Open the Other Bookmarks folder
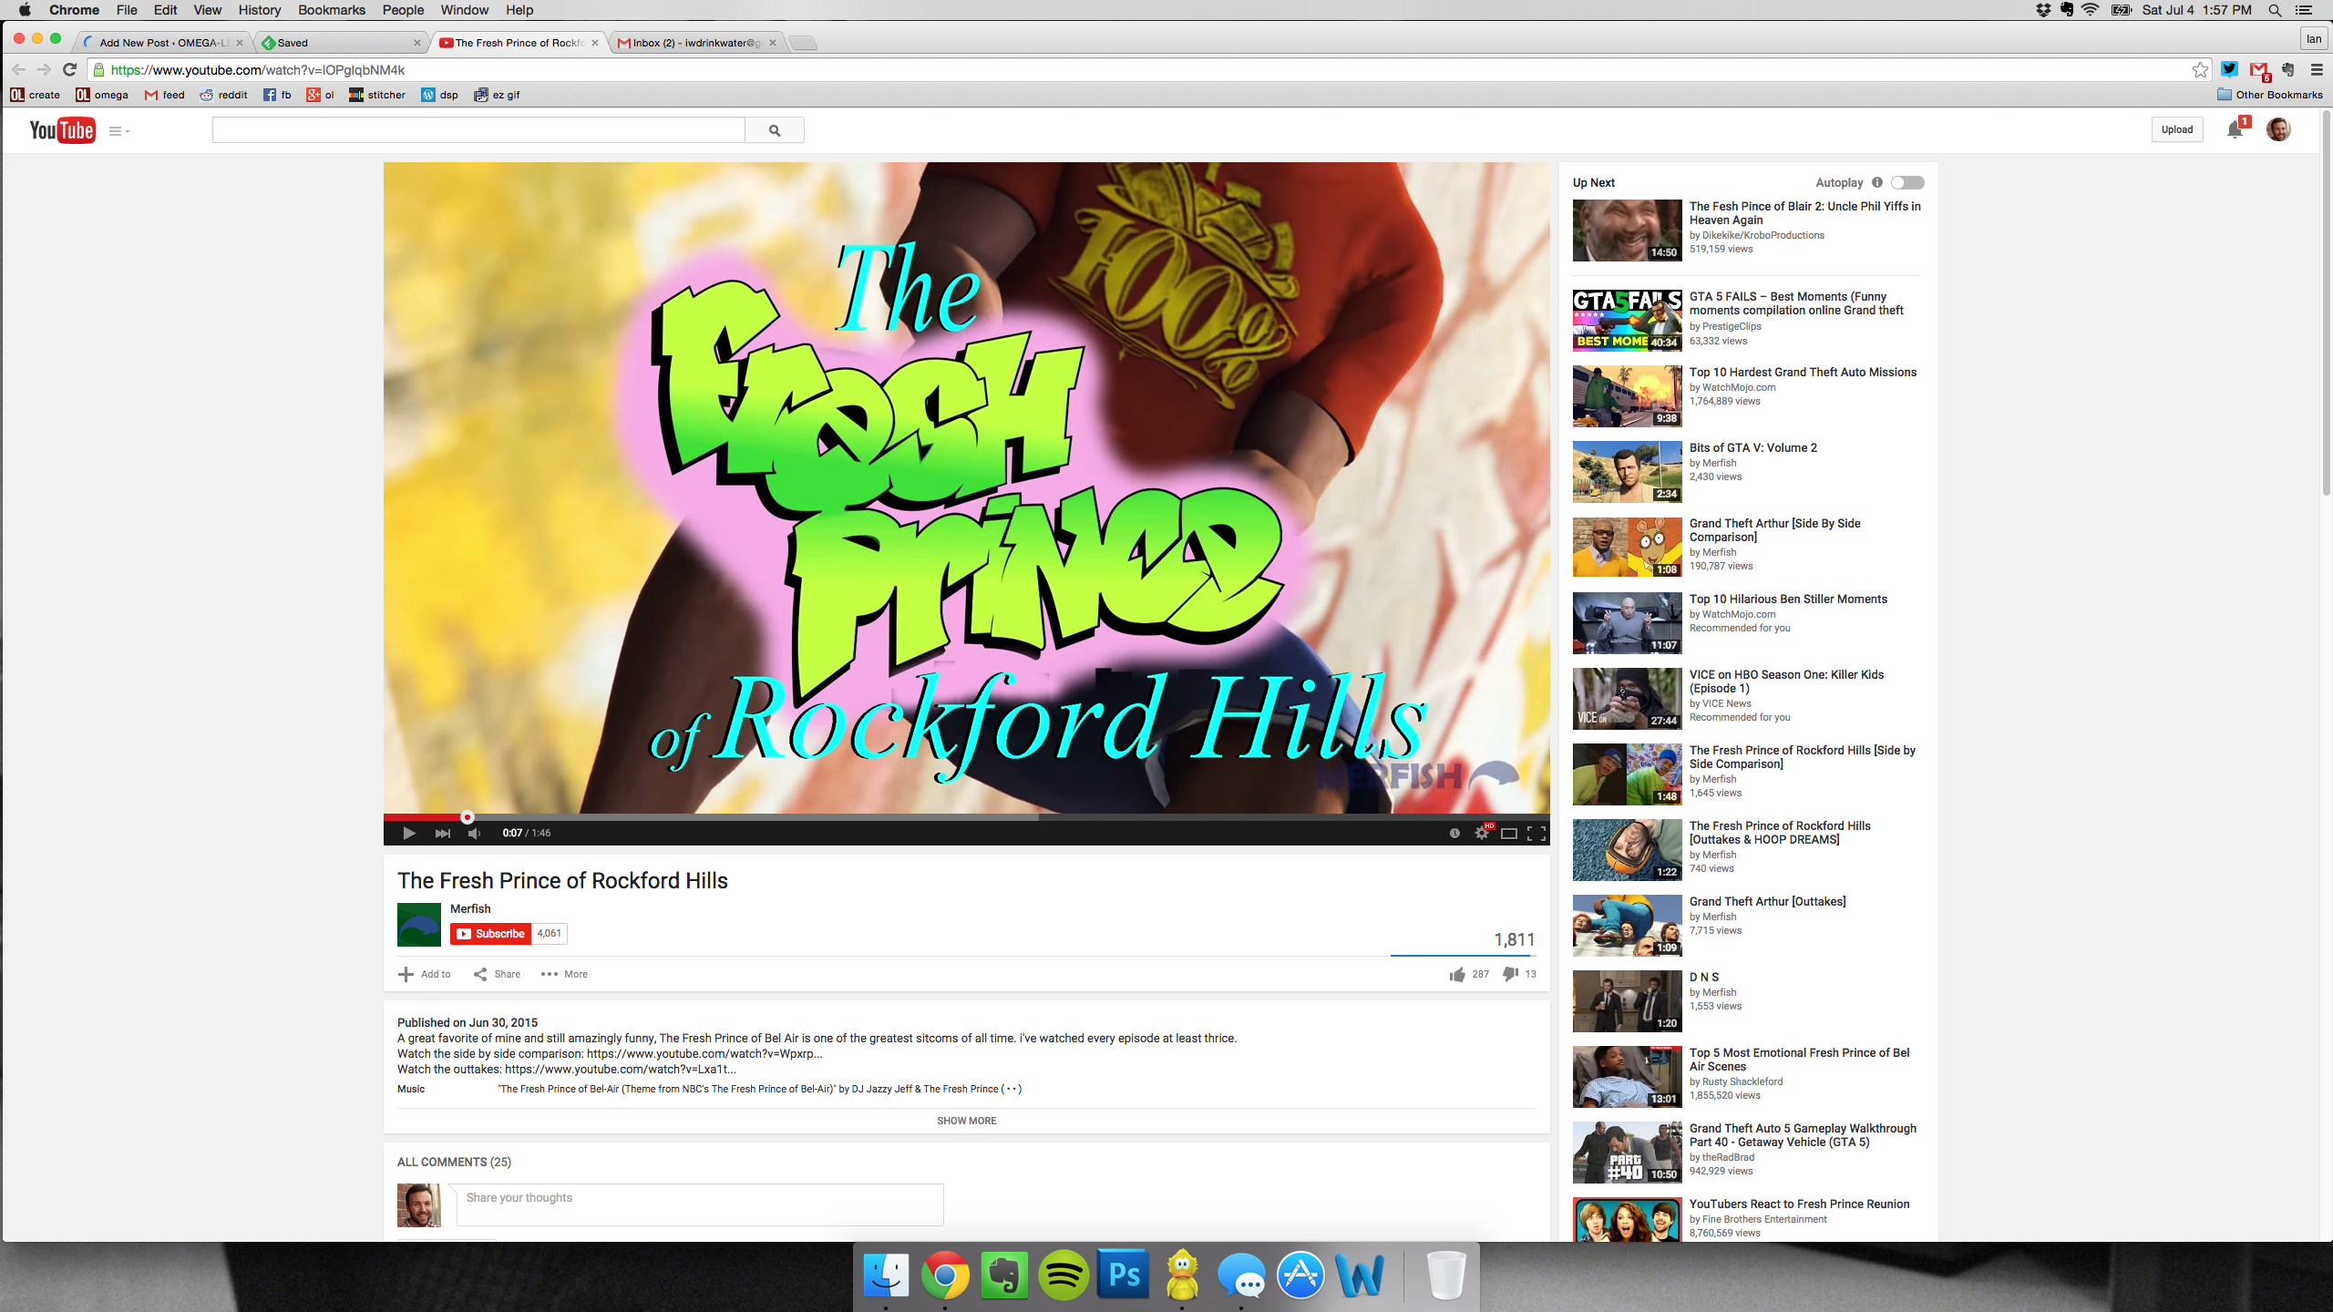The height and width of the screenshot is (1312, 2333). pyautogui.click(x=2270, y=95)
